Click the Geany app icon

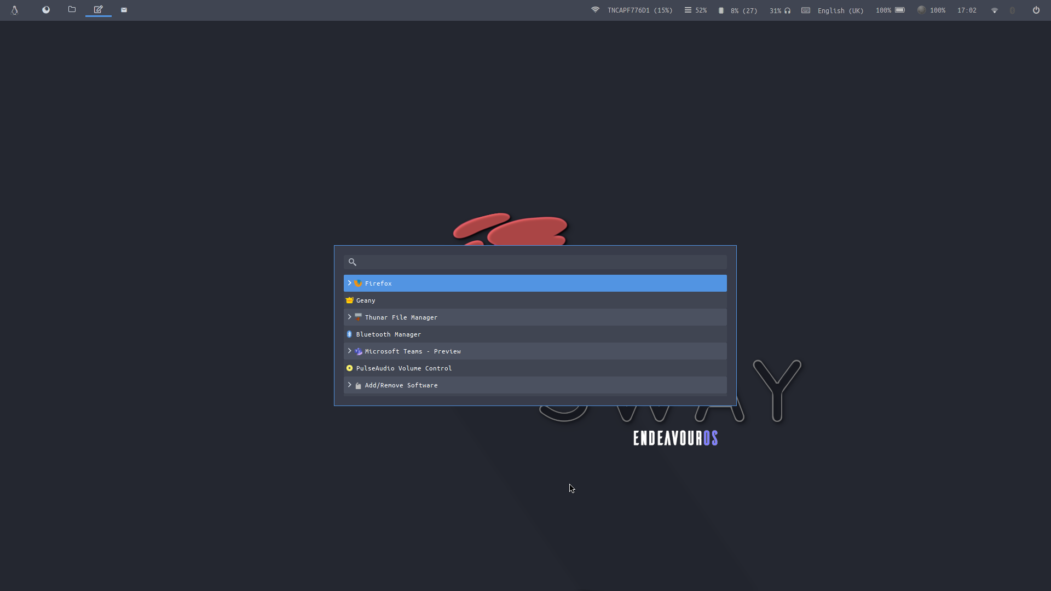(x=350, y=300)
